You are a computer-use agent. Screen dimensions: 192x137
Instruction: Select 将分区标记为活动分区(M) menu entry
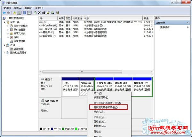(109, 103)
